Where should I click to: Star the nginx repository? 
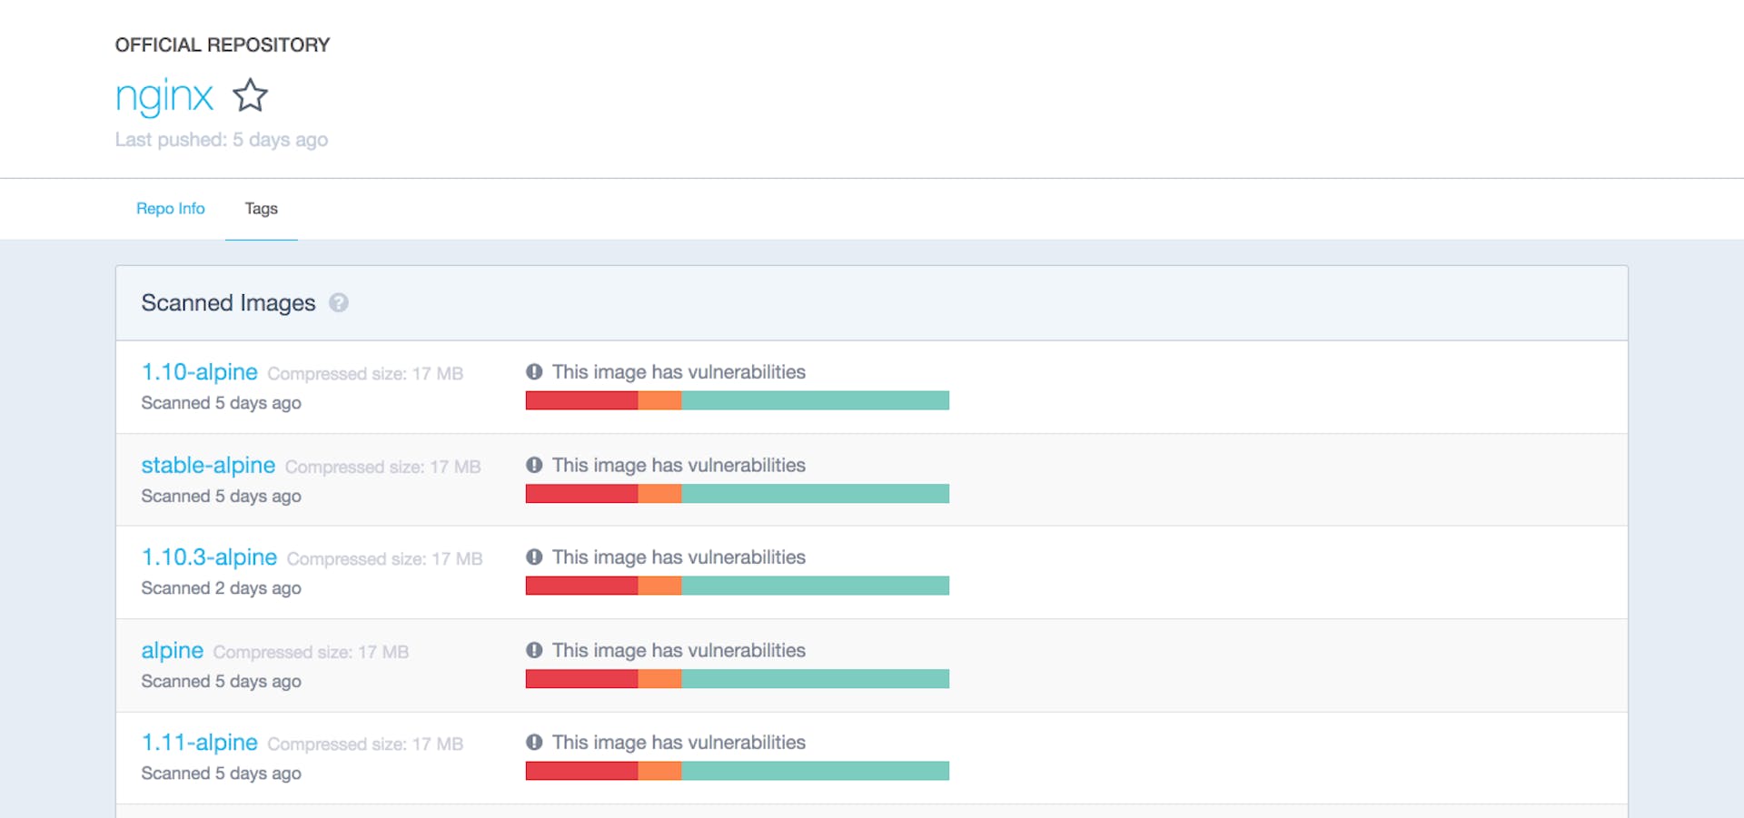250,95
